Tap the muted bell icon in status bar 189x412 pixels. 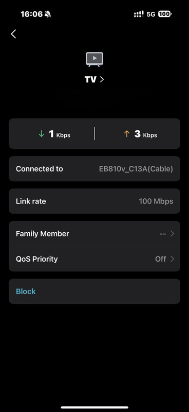pos(48,14)
